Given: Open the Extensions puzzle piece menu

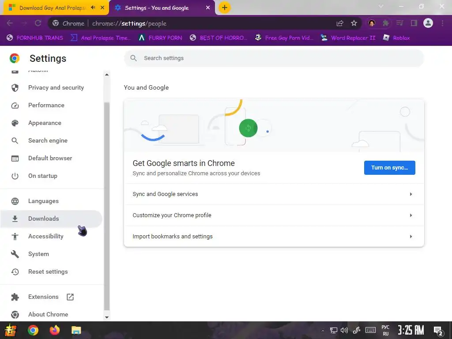Looking at the screenshot, I should (385, 23).
